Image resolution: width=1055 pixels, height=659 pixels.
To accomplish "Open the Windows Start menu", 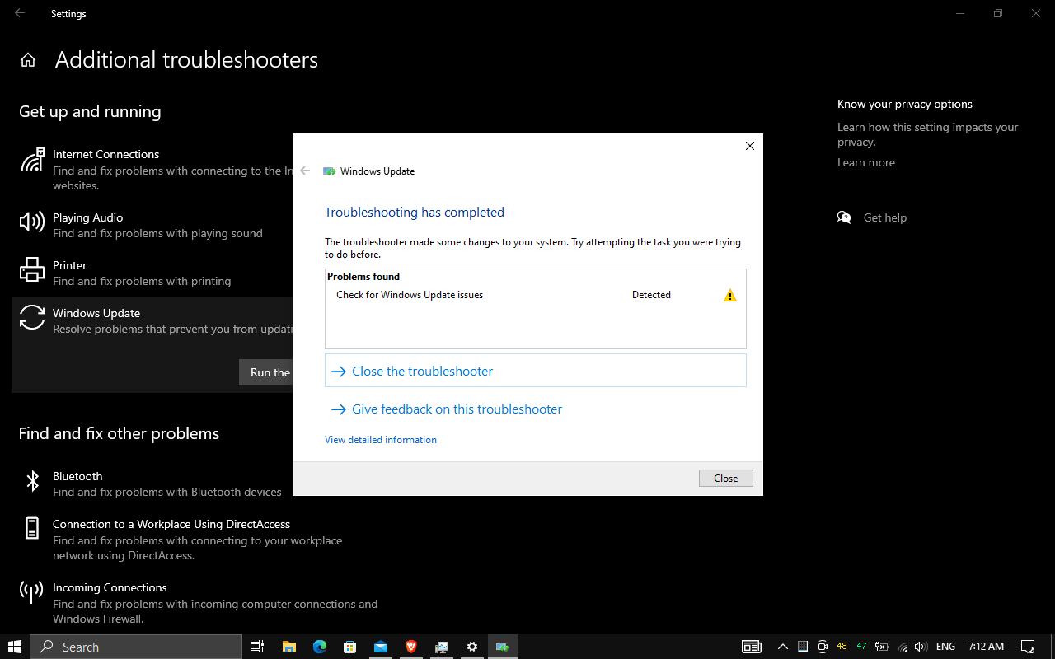I will (15, 647).
